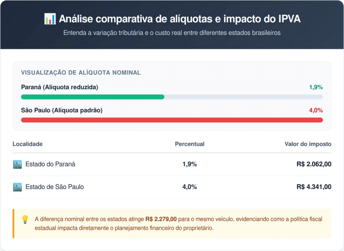Select the Percentual column header

click(x=189, y=144)
